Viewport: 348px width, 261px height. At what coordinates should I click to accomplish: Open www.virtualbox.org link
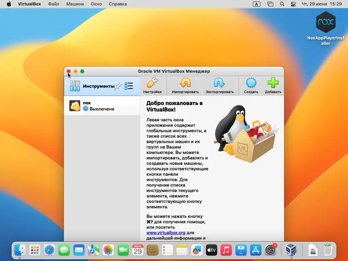(166, 232)
